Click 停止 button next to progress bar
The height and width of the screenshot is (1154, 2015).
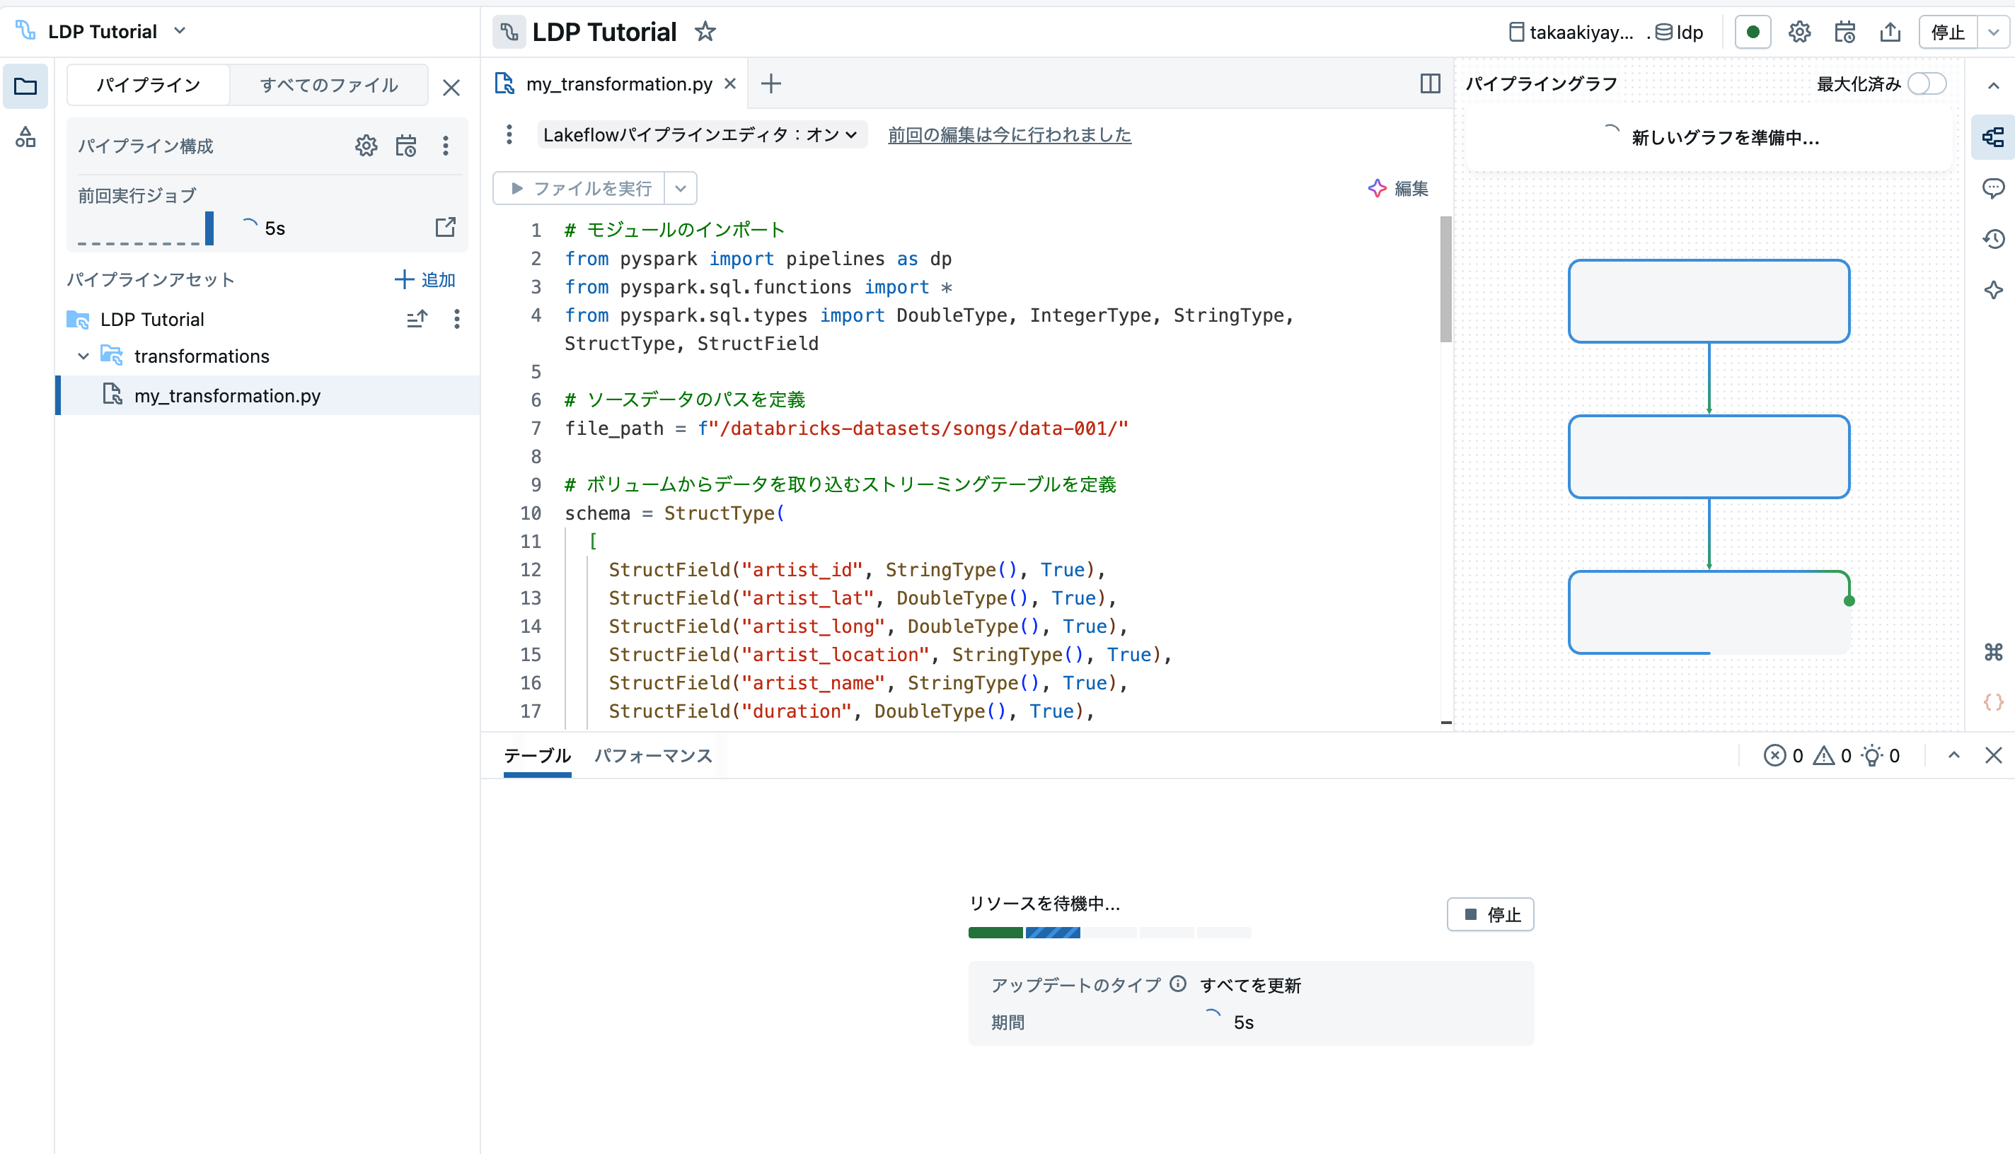click(x=1490, y=914)
